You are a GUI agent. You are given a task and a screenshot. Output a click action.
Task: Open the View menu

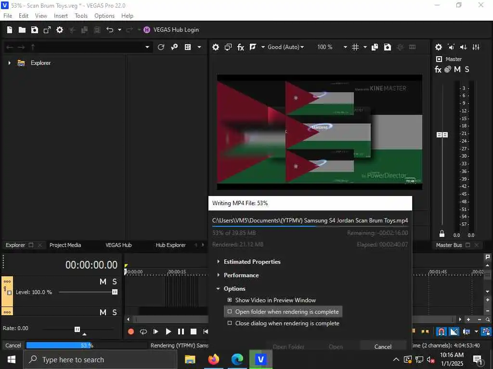[x=41, y=16]
